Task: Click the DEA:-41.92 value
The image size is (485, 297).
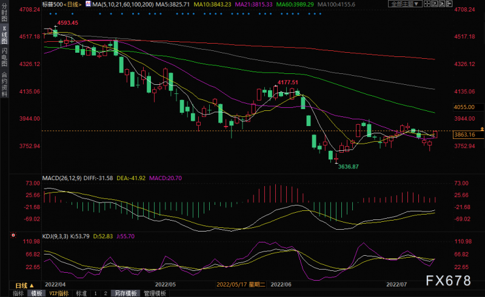Action: coord(131,178)
